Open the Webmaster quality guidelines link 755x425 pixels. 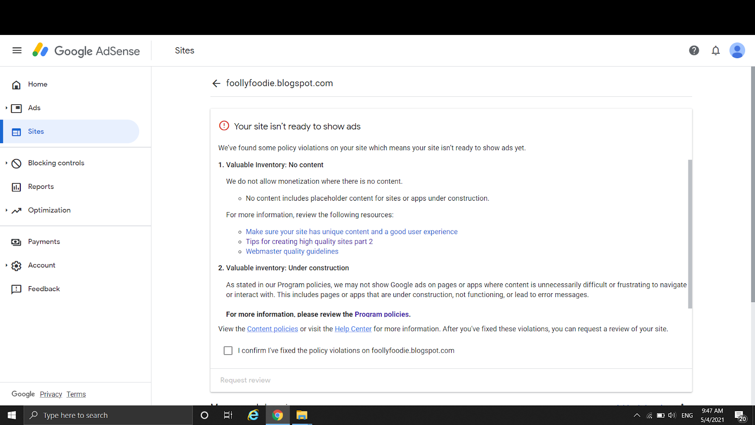tap(292, 252)
